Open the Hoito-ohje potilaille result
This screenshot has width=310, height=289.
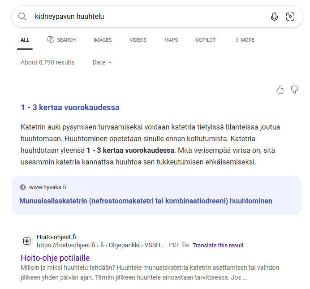pyautogui.click(x=55, y=258)
